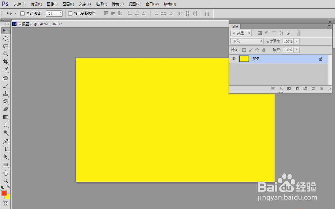Select the Zoom tool in the toolbox
The image size is (335, 209).
coord(6,181)
